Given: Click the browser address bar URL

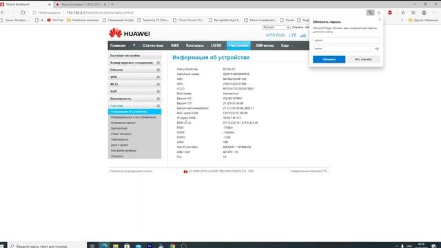Looking at the screenshot, I should (100, 12).
